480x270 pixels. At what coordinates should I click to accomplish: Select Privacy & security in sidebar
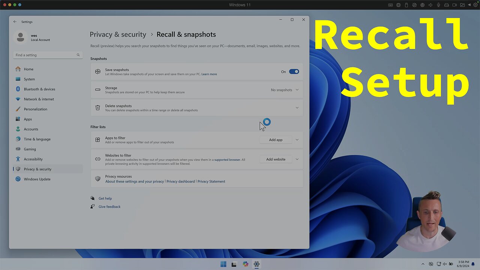click(48, 169)
